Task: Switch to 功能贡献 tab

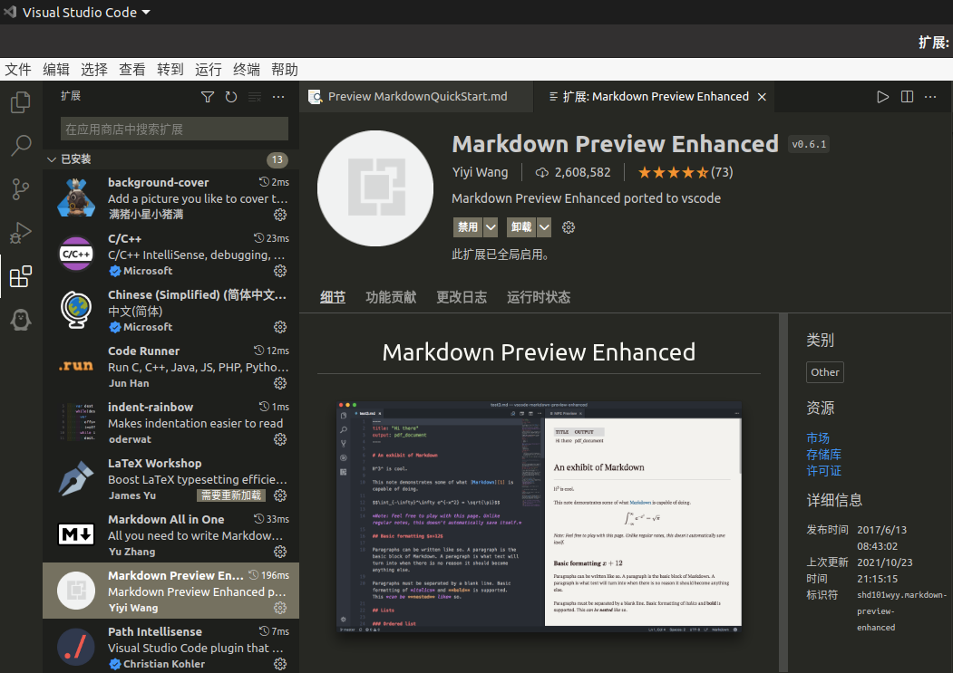Action: tap(391, 297)
